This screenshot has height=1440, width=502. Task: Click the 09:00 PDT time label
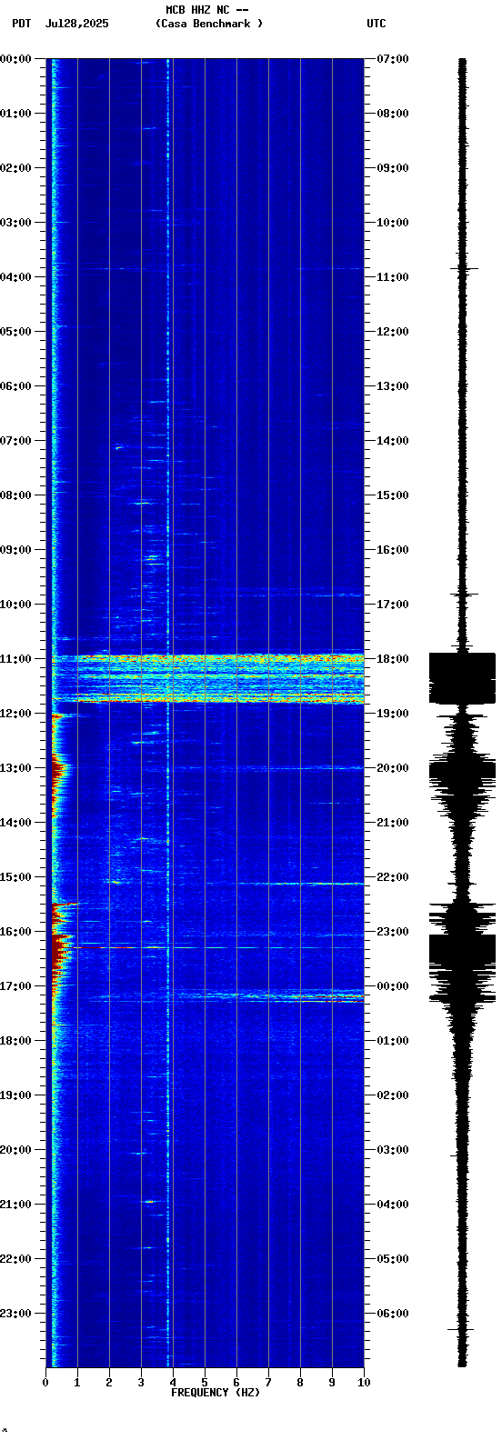coord(15,550)
